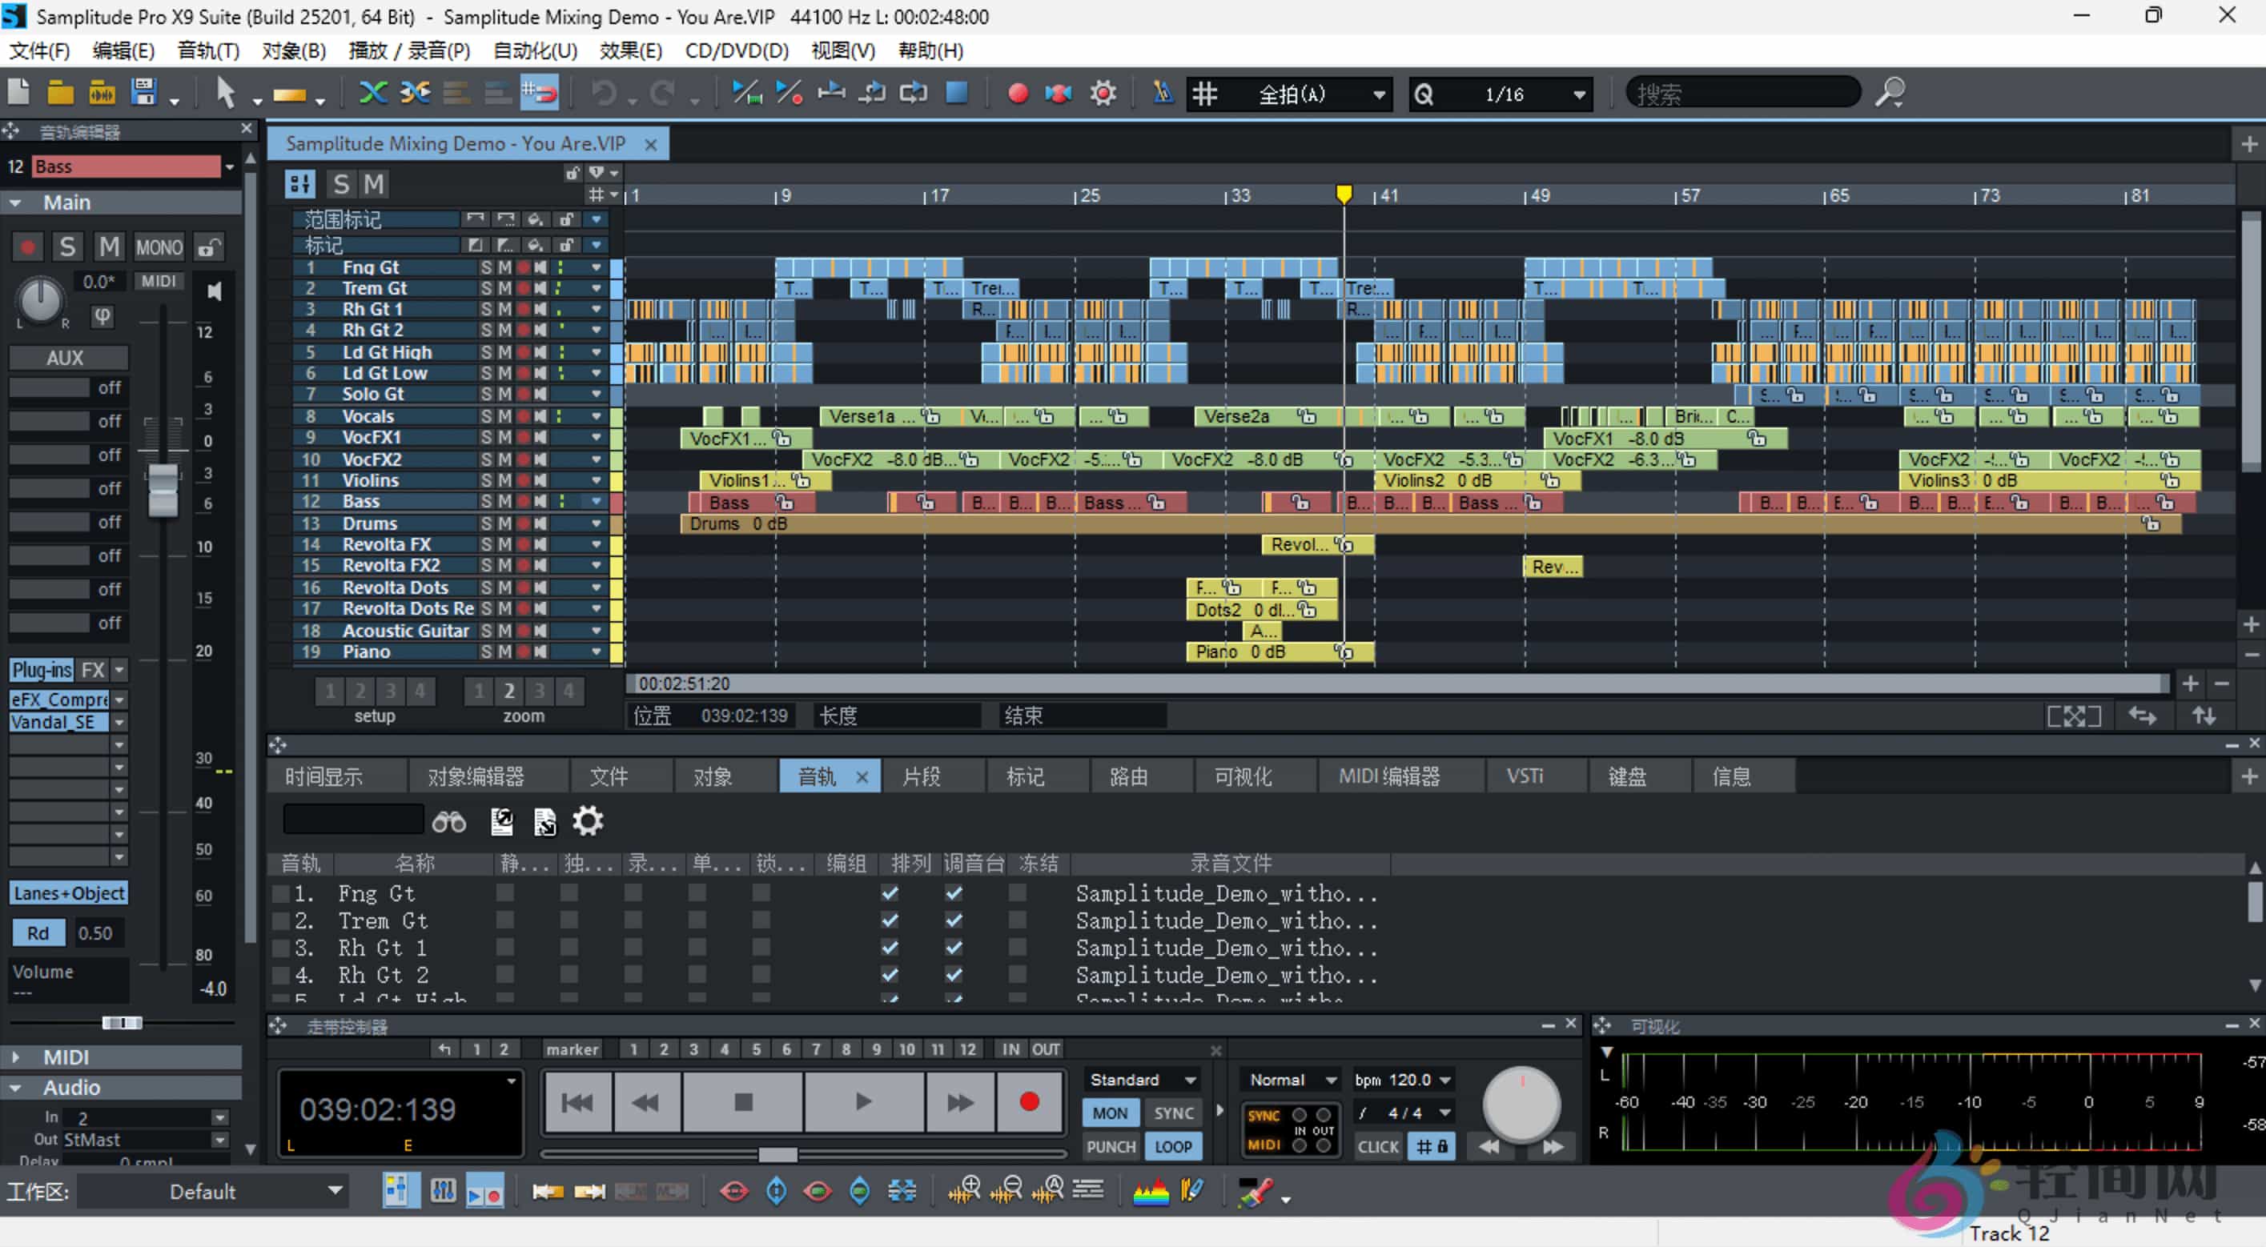Open the system settings gear icon in toolbar

click(x=1103, y=92)
